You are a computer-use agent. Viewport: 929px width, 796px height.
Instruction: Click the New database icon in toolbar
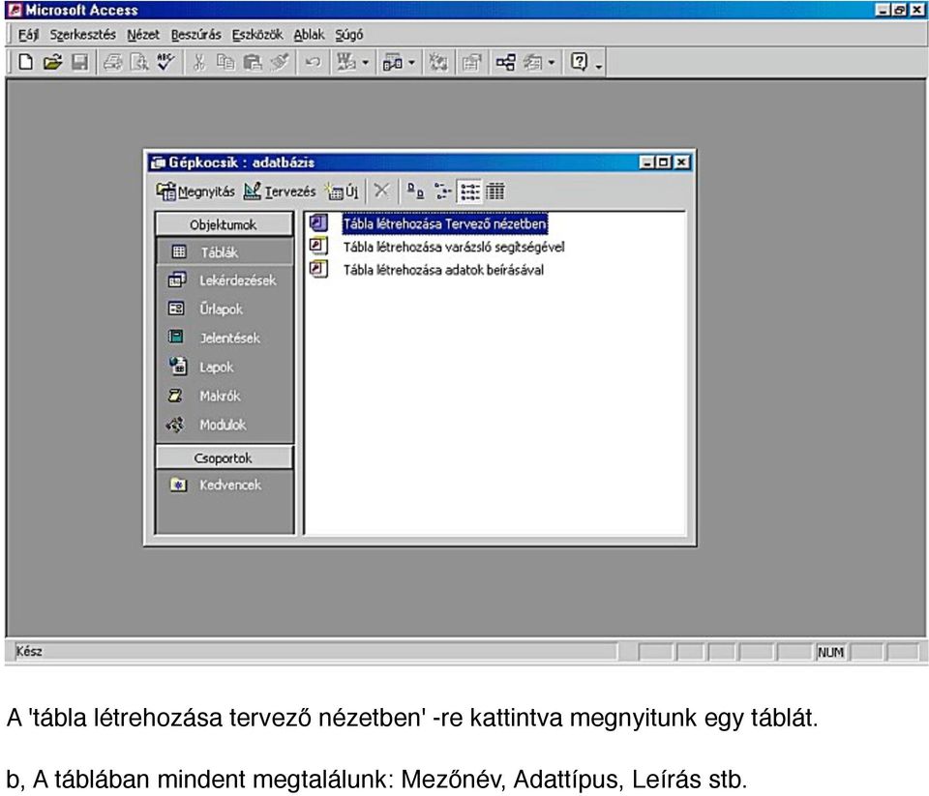tap(25, 62)
